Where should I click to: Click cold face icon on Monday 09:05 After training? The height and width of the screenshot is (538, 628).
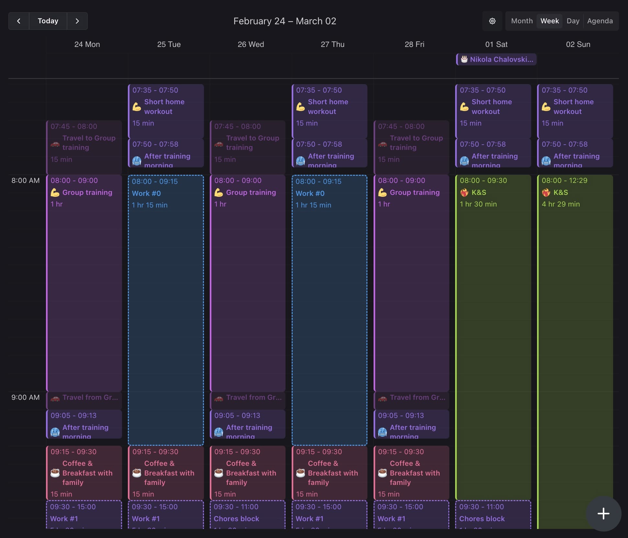(55, 432)
